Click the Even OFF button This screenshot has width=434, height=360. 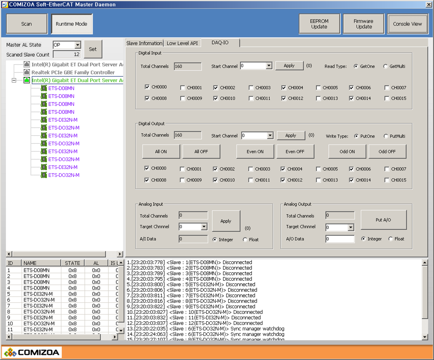click(x=295, y=152)
